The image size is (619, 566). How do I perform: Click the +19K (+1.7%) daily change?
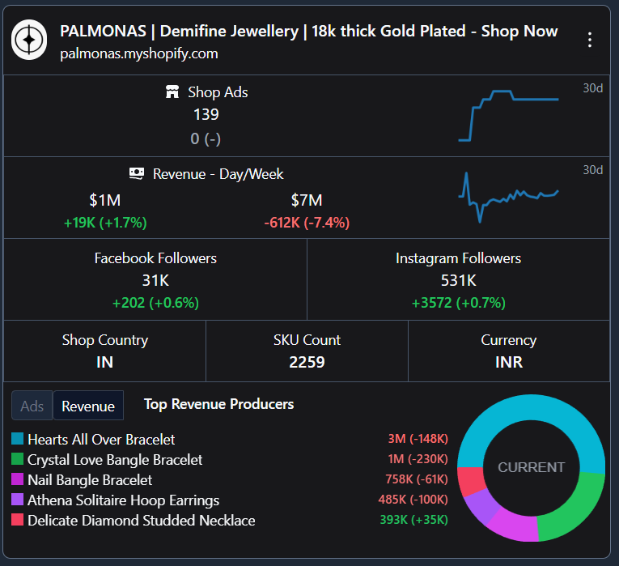[x=105, y=223]
